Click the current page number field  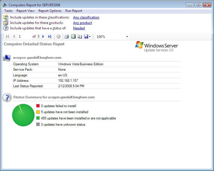pyautogui.click(x=25, y=36)
